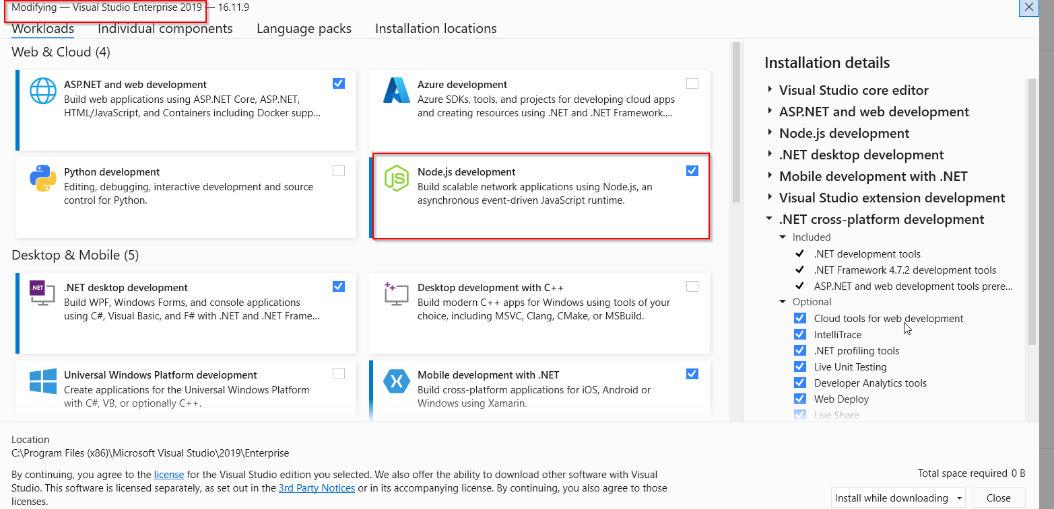The height and width of the screenshot is (509, 1054).
Task: Check the Python development workload box
Action: click(x=339, y=171)
